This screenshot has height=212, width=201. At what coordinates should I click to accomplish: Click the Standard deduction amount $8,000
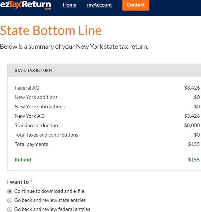(x=192, y=125)
